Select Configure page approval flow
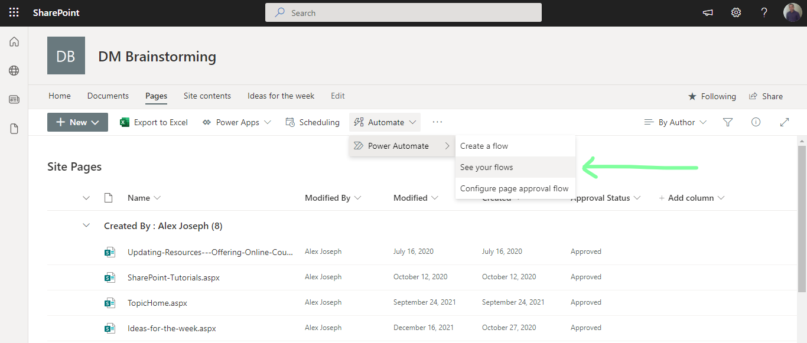The height and width of the screenshot is (343, 807). (515, 188)
